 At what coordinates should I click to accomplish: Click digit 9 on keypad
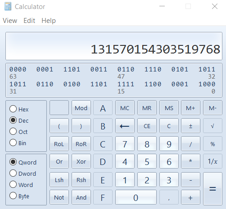(x=169, y=144)
